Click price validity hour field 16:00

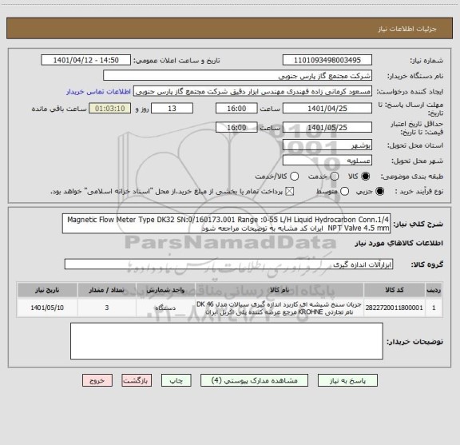[236, 128]
